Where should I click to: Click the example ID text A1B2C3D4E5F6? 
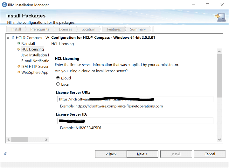[88, 128]
